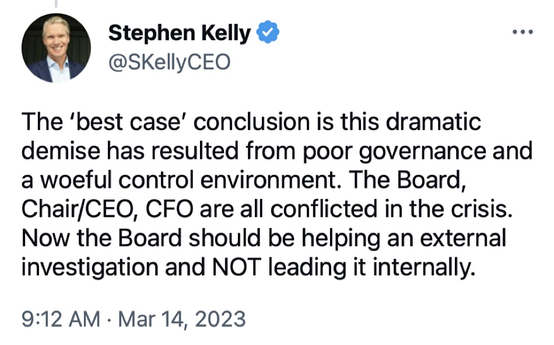Screen dimensions: 554x345
Task: Click the word Chair/CEO in the tweet
Action: tap(79, 209)
